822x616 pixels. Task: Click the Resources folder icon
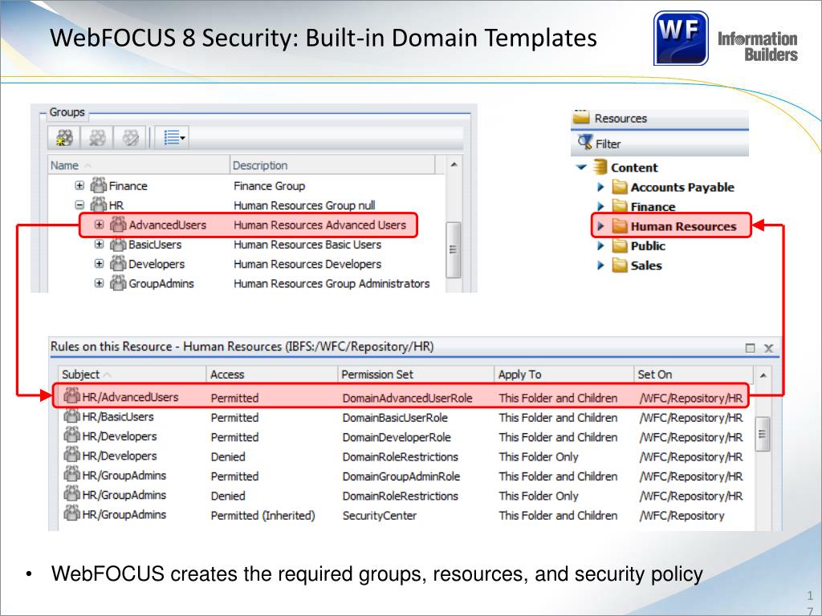[x=581, y=118]
